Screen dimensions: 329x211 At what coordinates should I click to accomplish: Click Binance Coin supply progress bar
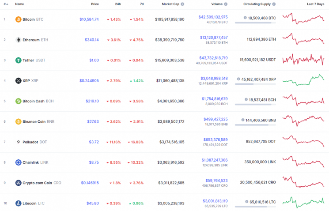click(x=255, y=125)
